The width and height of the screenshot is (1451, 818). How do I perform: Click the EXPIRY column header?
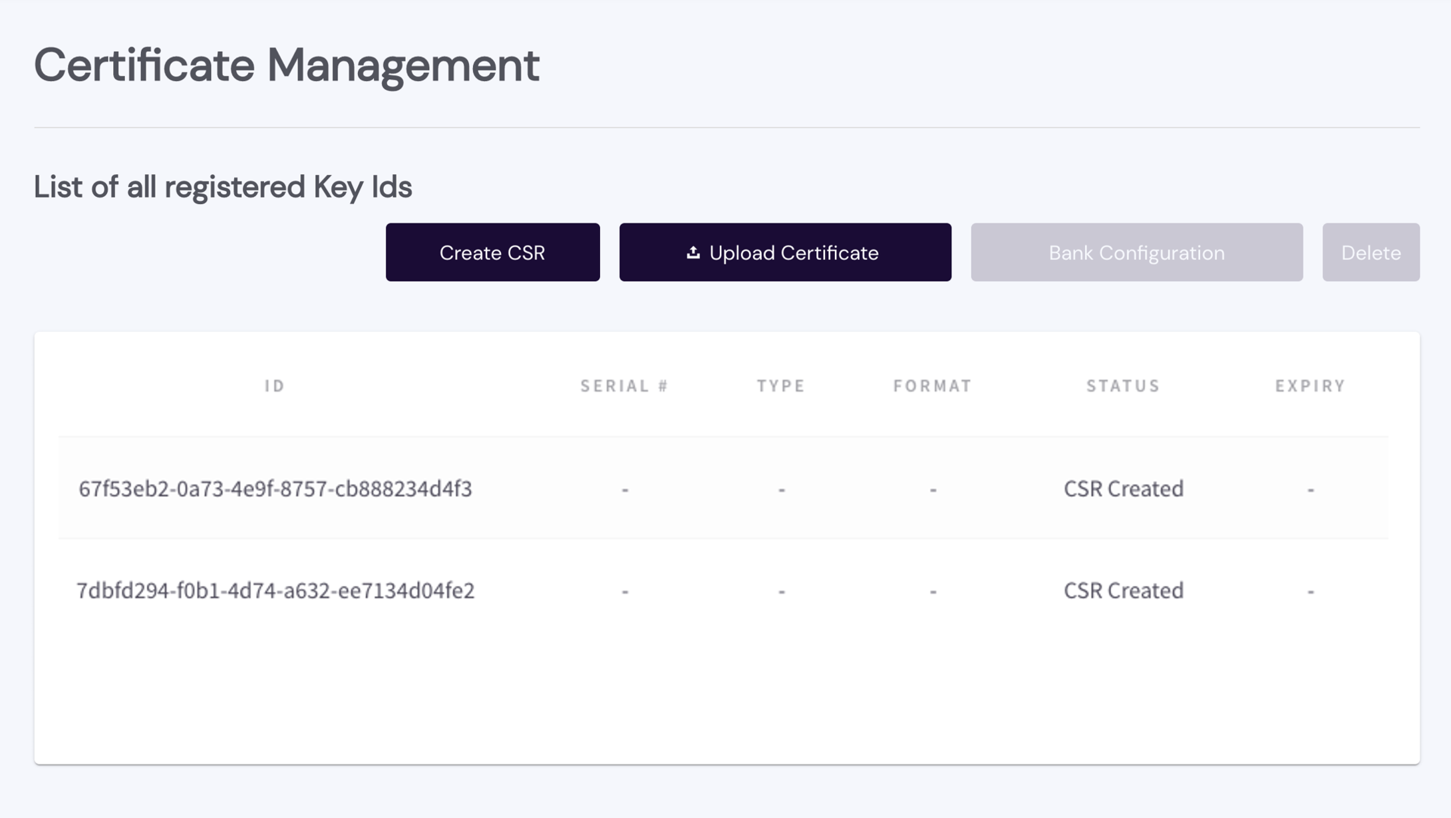click(1310, 386)
